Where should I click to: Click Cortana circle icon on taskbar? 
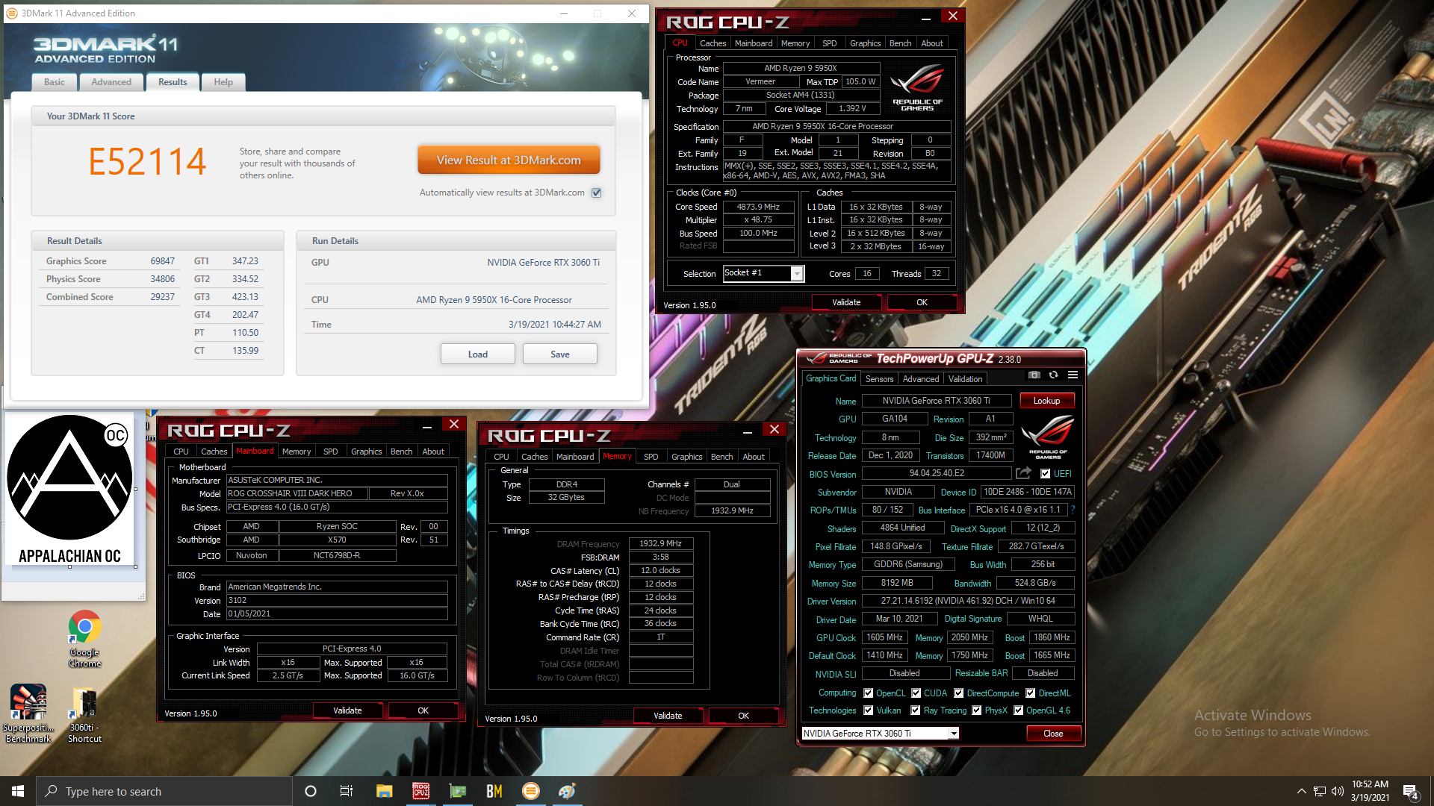[311, 791]
